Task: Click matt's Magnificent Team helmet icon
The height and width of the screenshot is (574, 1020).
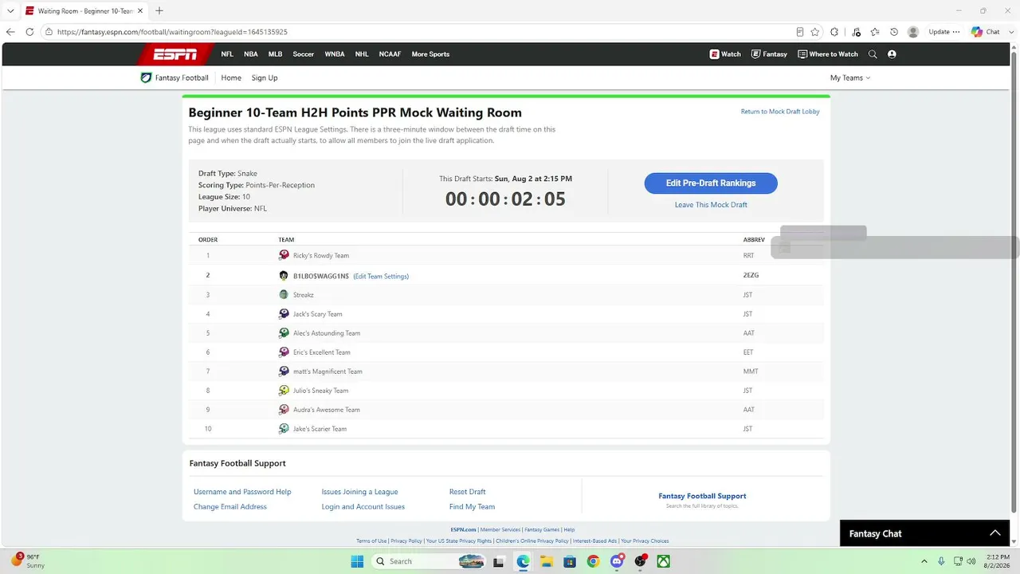Action: click(284, 372)
